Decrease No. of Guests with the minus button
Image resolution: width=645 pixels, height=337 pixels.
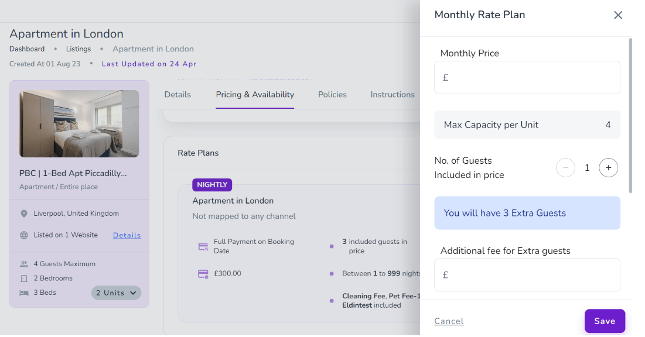click(x=565, y=167)
